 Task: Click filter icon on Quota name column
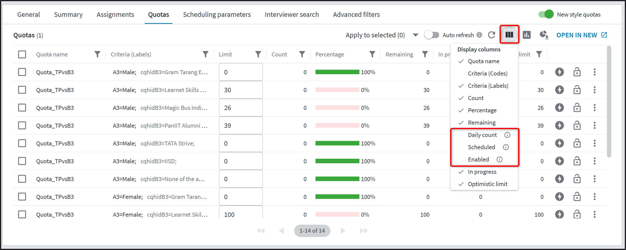(x=97, y=54)
